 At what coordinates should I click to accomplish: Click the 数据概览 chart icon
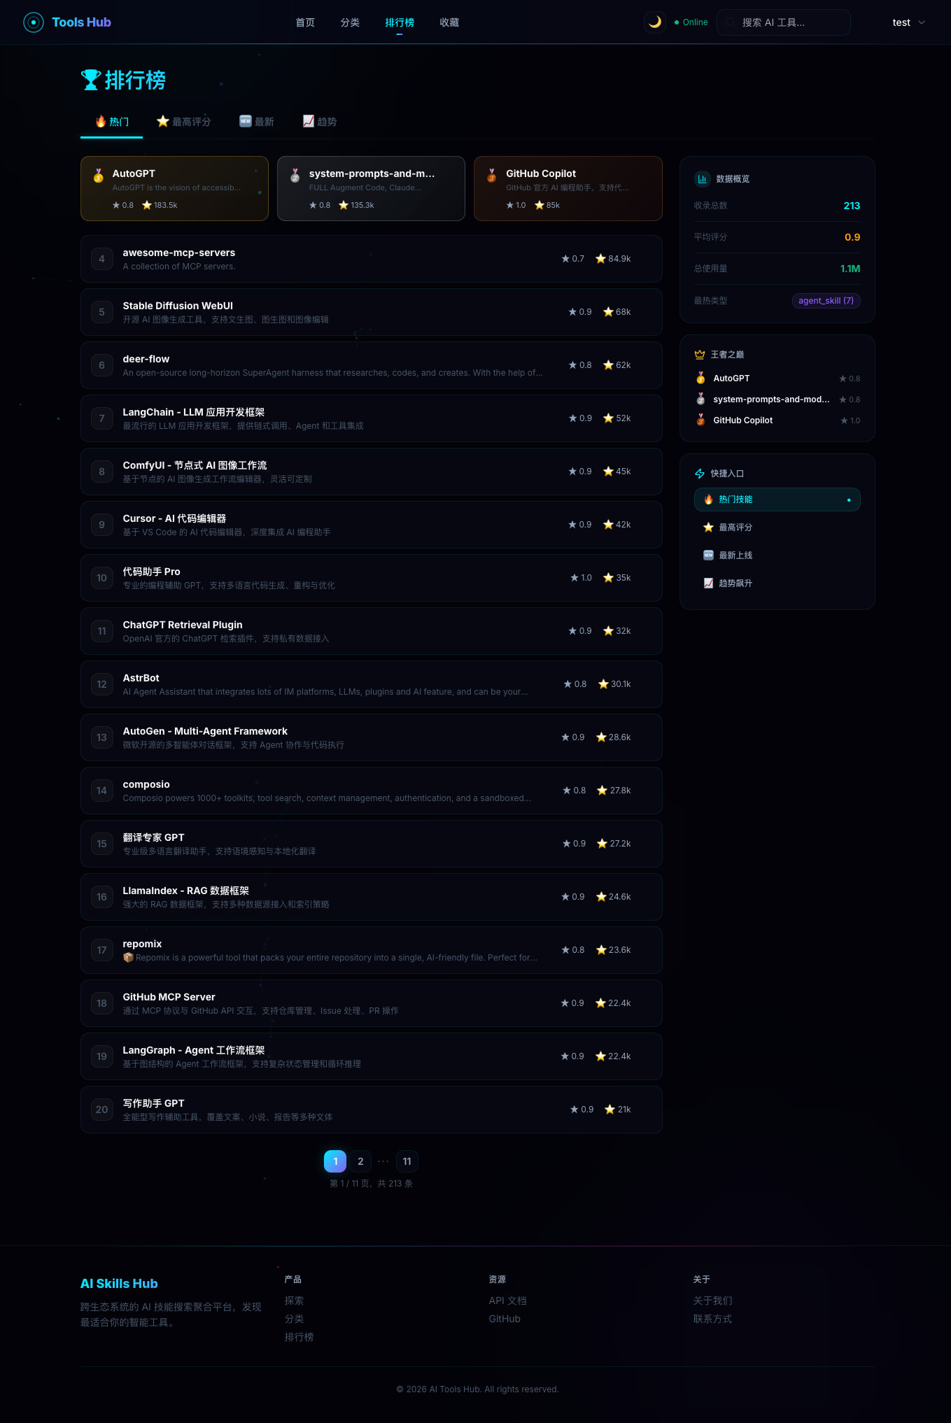click(702, 179)
